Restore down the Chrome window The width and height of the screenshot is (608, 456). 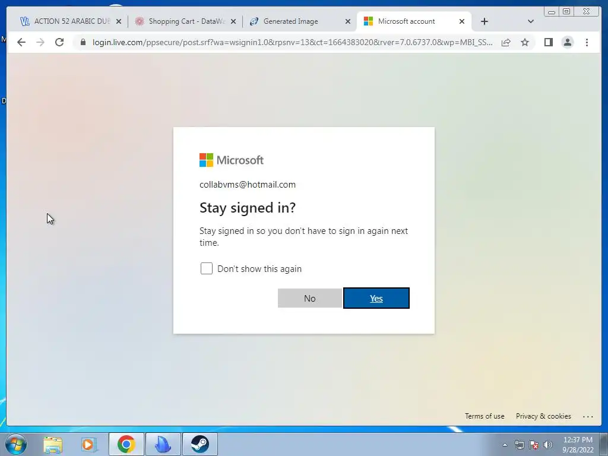[566, 11]
